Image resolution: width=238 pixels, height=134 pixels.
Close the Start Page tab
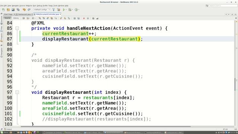[x=14, y=14]
